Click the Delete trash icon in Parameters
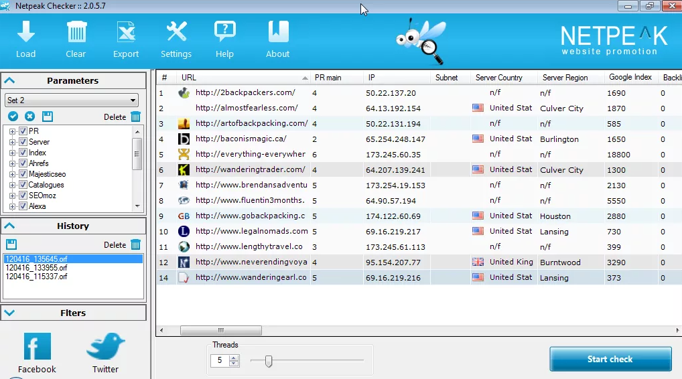The height and width of the screenshot is (379, 682). pyautogui.click(x=136, y=117)
